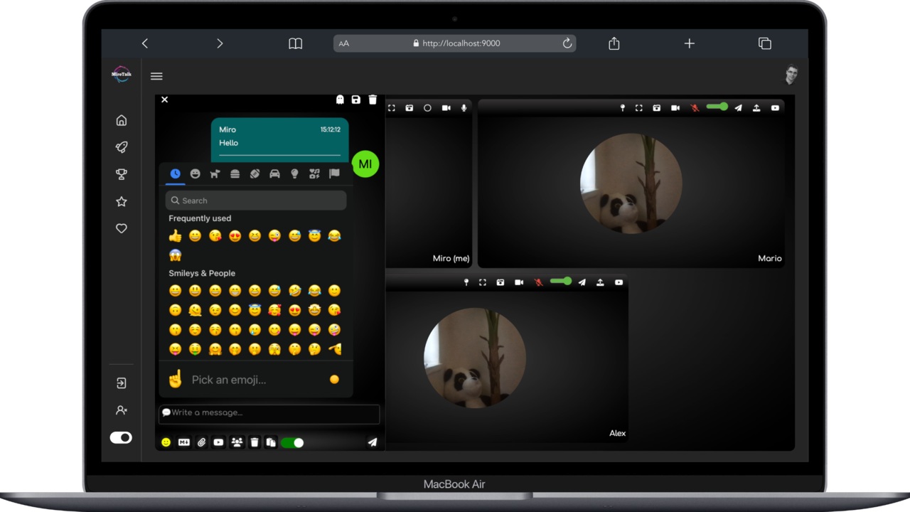Screen dimensions: 910x512
Task: Unmute Mario's microphone
Action: (693, 107)
